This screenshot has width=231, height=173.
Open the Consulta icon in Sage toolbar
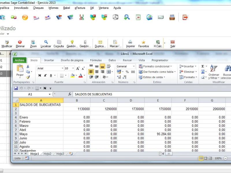click(x=59, y=44)
